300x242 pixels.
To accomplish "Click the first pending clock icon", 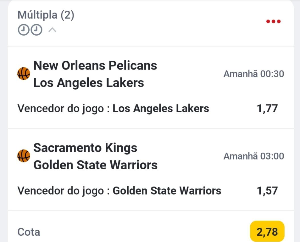I will click(23, 30).
